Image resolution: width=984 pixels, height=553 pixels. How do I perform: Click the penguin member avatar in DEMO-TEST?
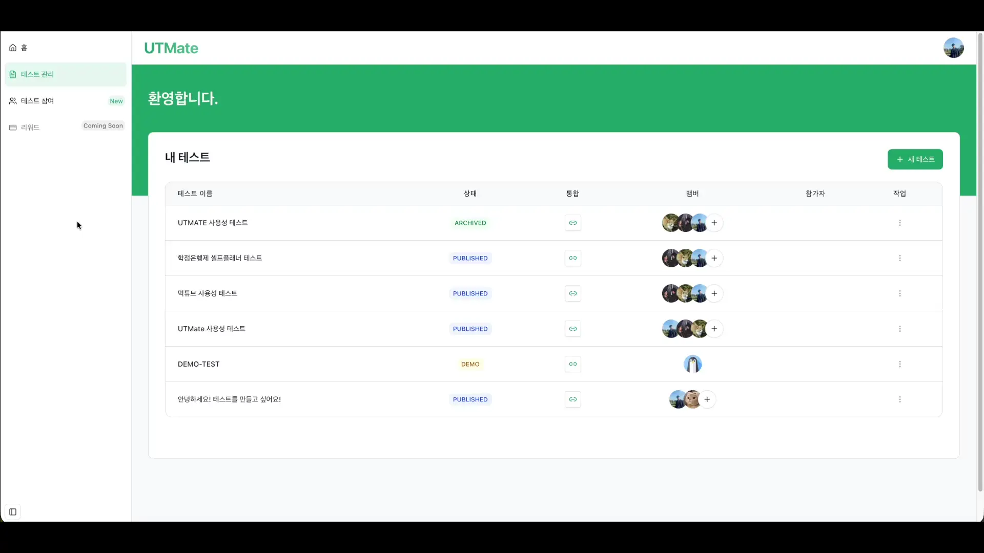692,364
